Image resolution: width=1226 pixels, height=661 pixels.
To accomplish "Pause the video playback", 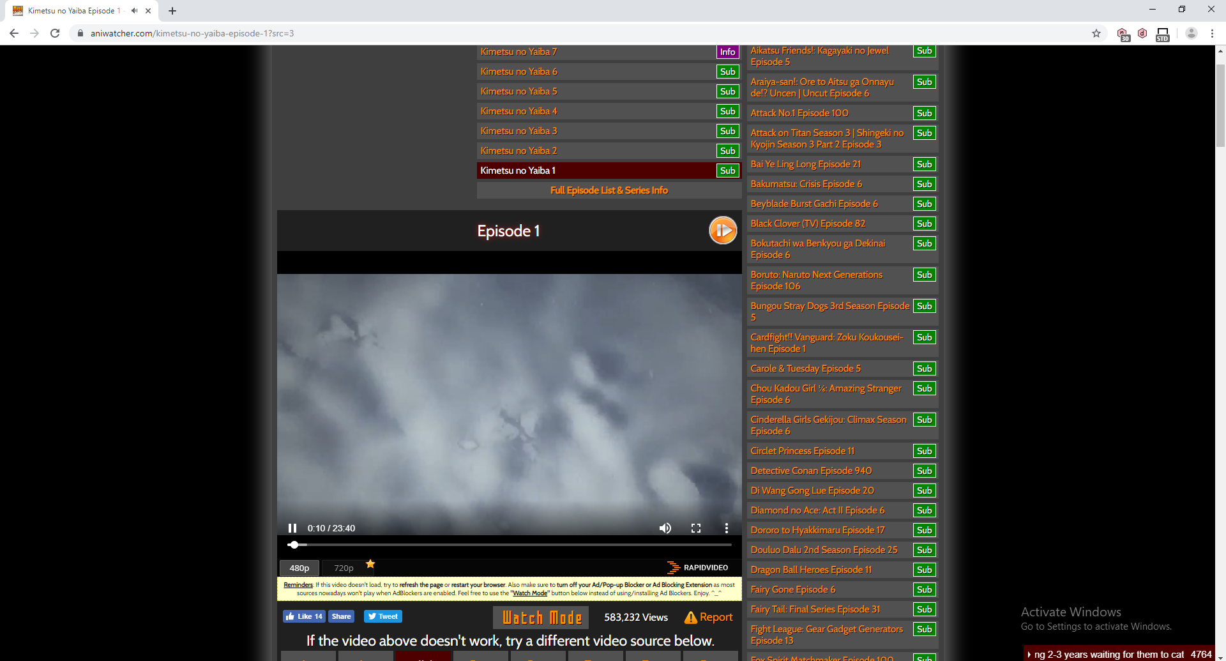I will coord(292,528).
